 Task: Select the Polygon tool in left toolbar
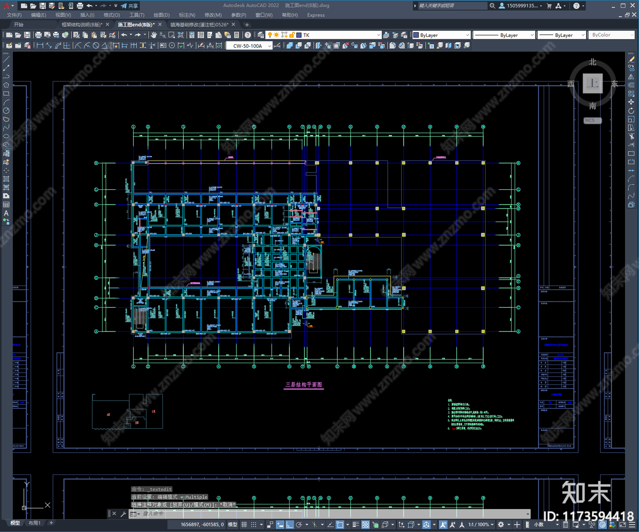click(x=6, y=85)
